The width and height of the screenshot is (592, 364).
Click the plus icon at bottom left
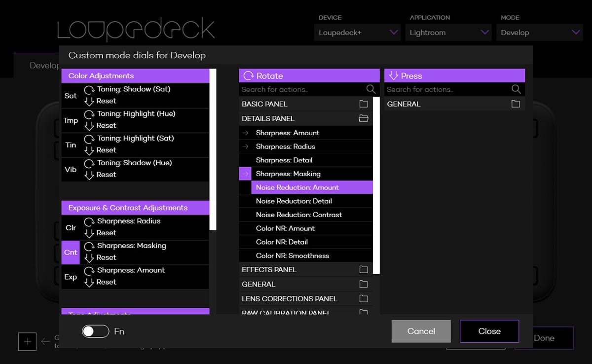(27, 341)
